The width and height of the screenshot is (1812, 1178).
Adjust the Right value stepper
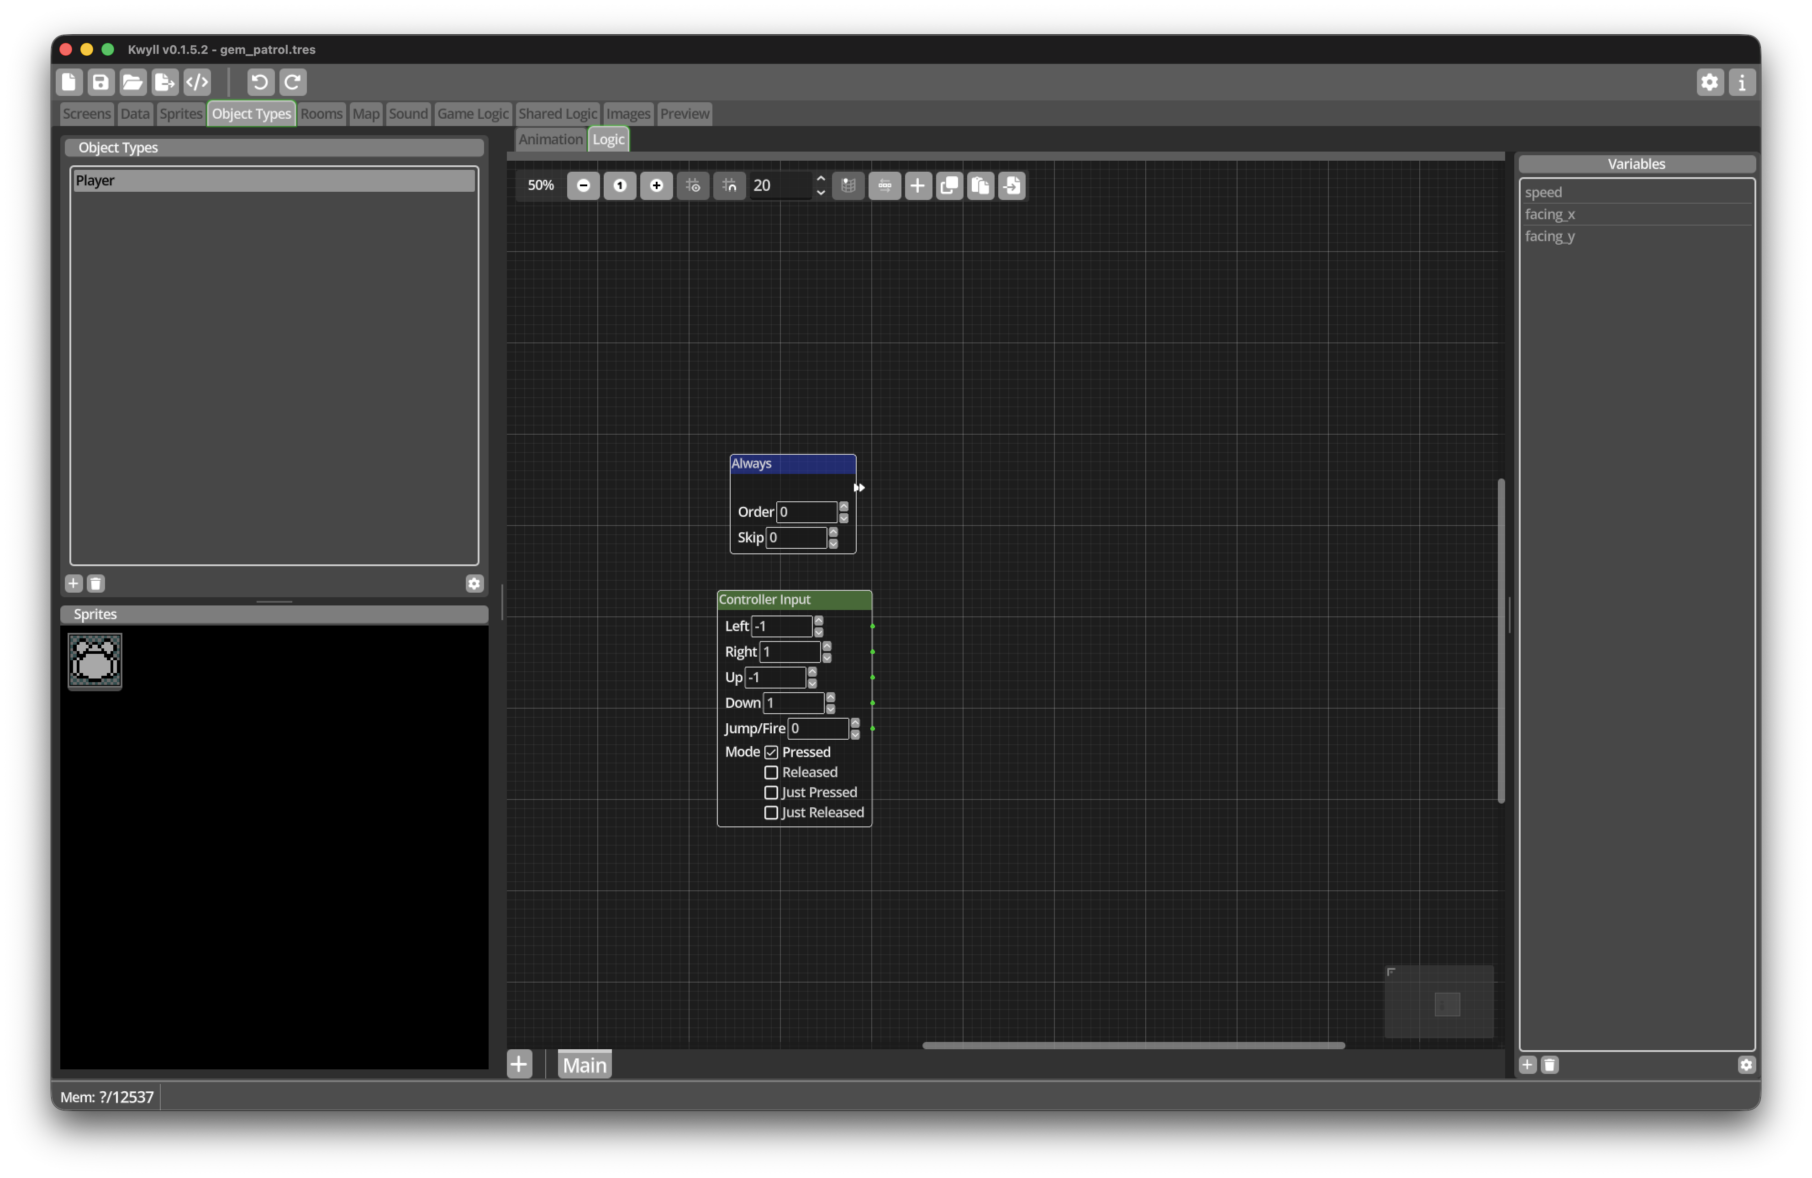(827, 652)
